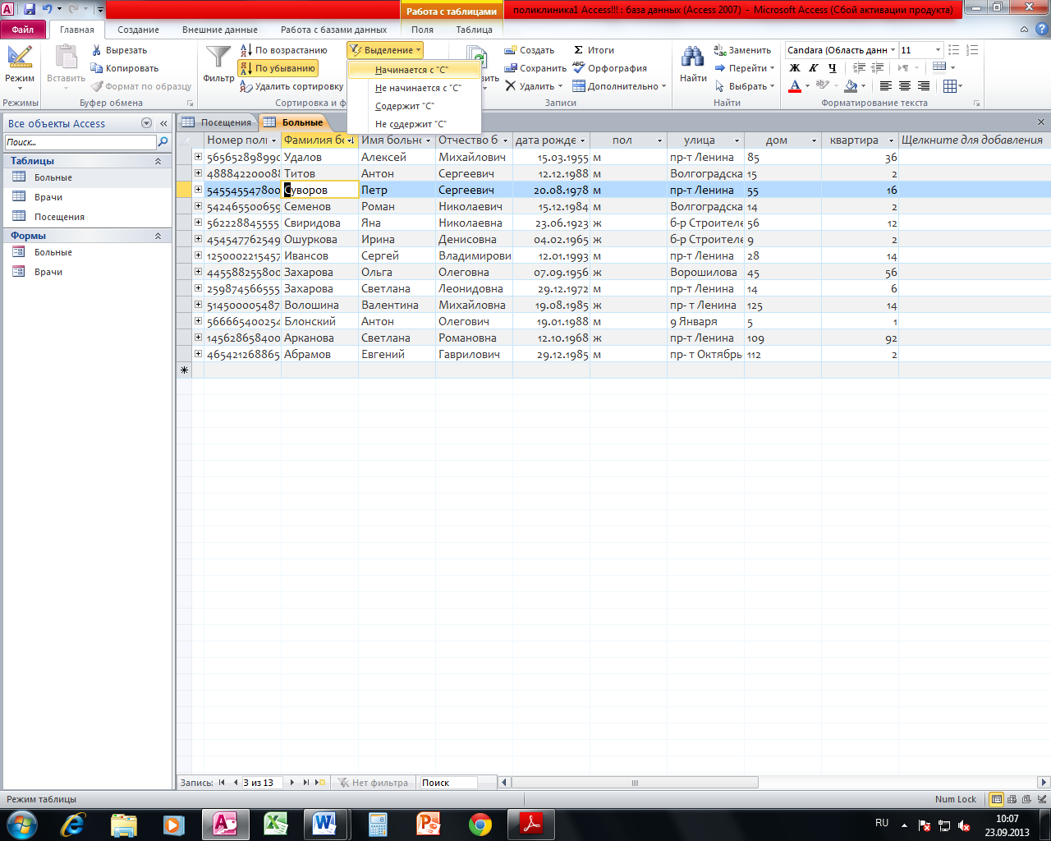
Task: Apply italic formatting (К)
Action: point(813,68)
